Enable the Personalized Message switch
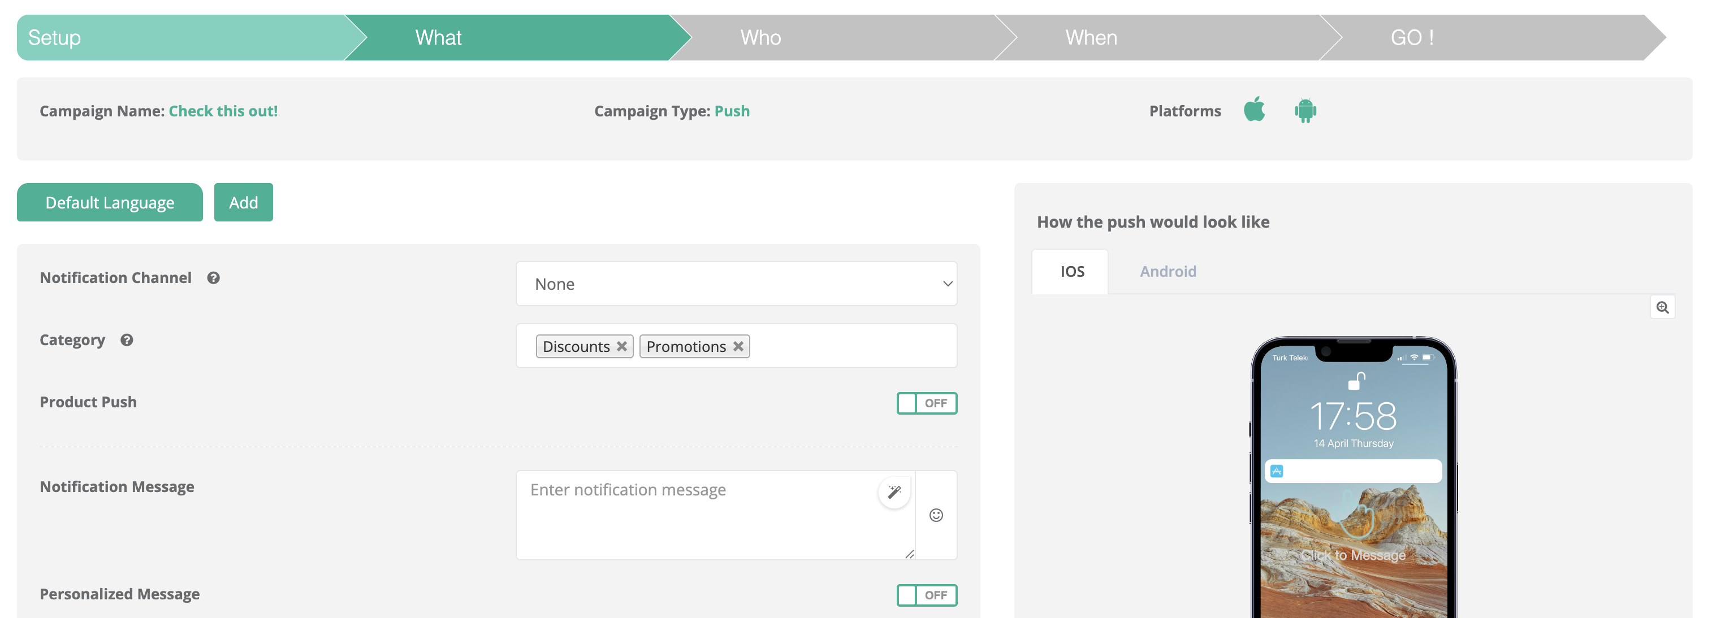The image size is (1712, 618). pos(927,595)
